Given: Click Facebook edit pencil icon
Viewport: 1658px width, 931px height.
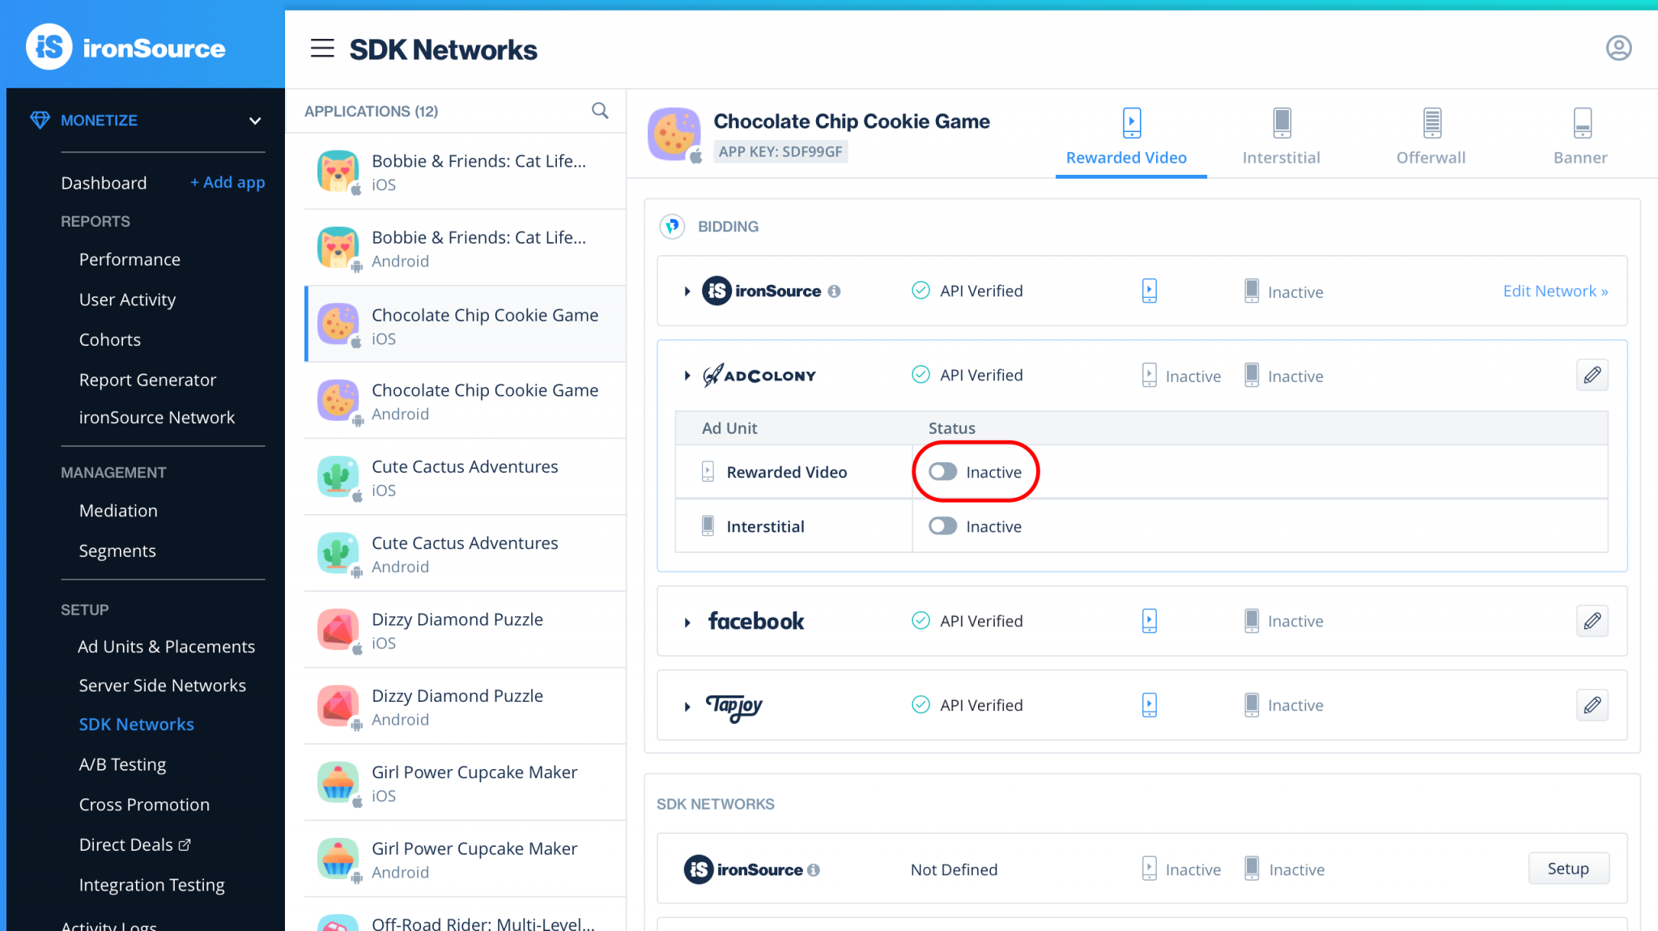Looking at the screenshot, I should pyautogui.click(x=1592, y=621).
